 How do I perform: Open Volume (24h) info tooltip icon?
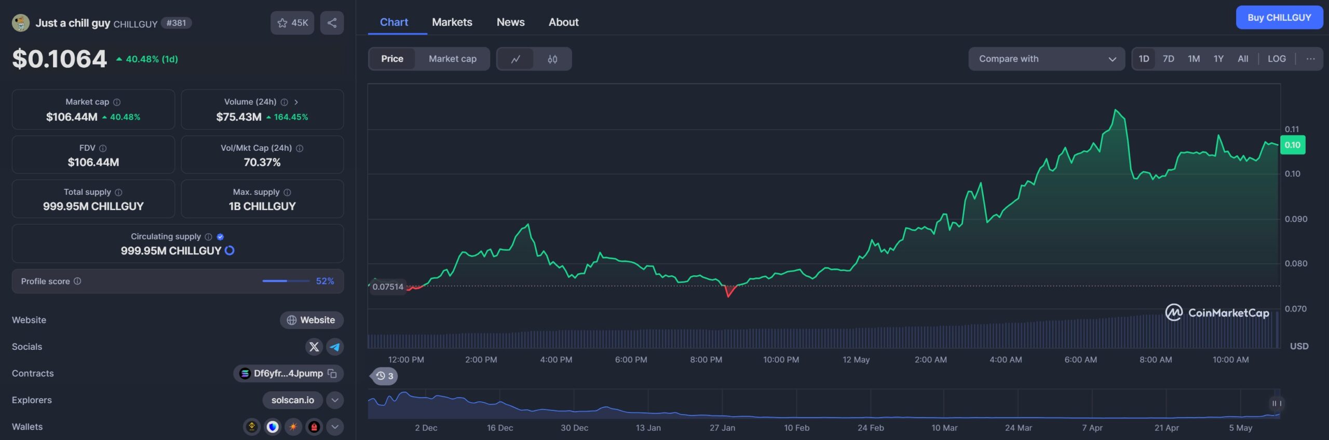point(284,102)
